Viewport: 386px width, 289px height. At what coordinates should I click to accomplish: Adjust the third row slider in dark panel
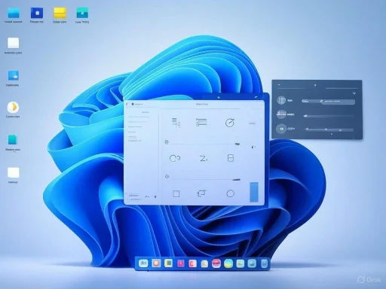pos(329,129)
